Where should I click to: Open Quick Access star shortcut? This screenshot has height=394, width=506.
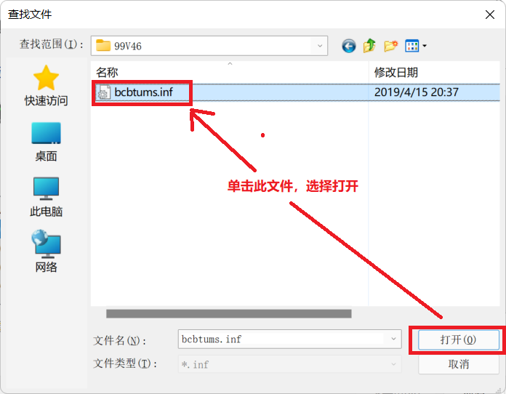point(46,86)
